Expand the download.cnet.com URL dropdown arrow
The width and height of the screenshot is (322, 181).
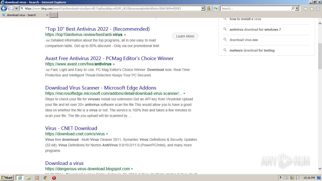coord(107,134)
